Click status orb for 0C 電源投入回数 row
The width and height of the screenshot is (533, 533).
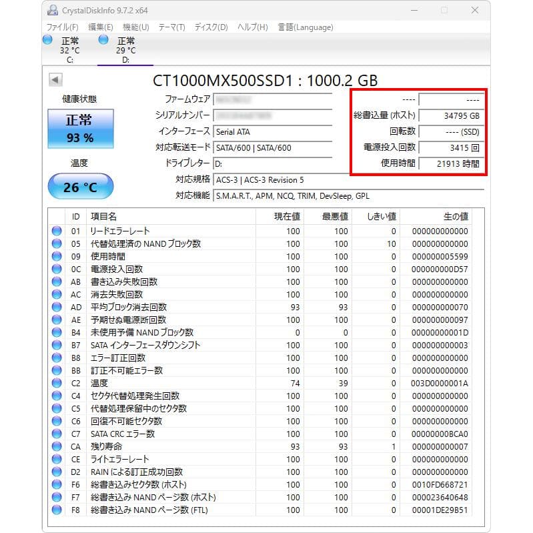[x=57, y=270]
